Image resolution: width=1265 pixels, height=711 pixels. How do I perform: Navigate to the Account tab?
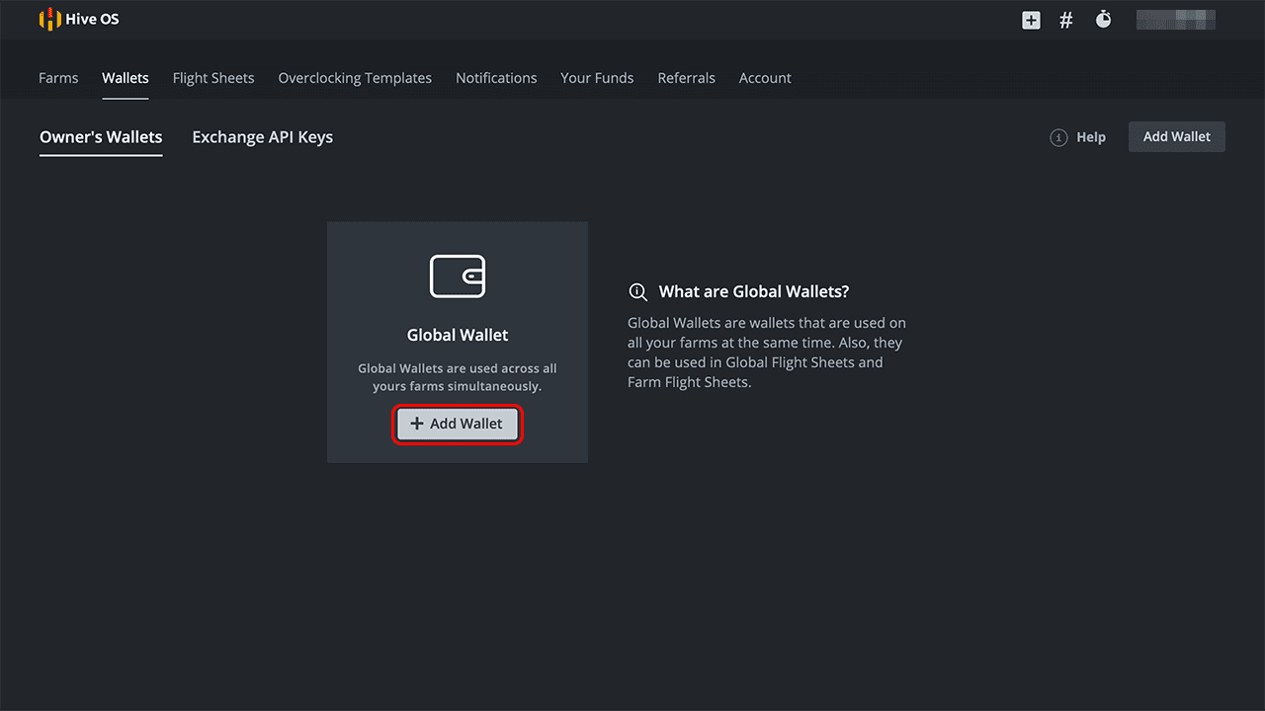pyautogui.click(x=765, y=78)
